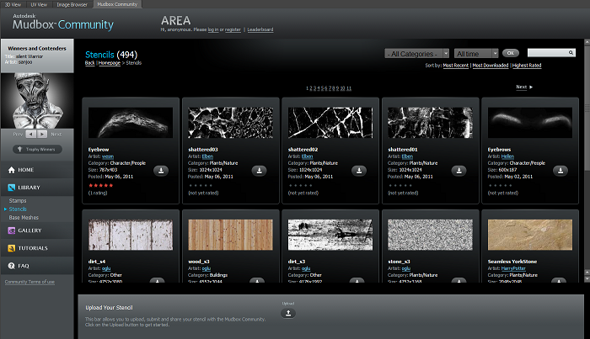The image size is (590, 339).
Task: Advance carousel with the Next arrow button
Action: point(43,134)
